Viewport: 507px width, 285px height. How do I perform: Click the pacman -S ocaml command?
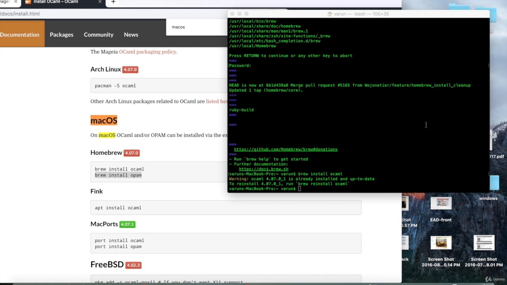(x=115, y=86)
